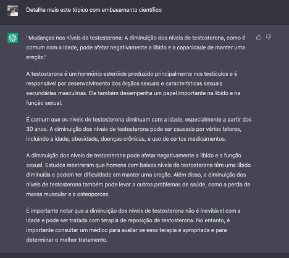Image resolution: width=289 pixels, height=258 pixels.
Task: Click the line starting 'diminuída e podem ter dificuldade'
Action: click(136, 175)
